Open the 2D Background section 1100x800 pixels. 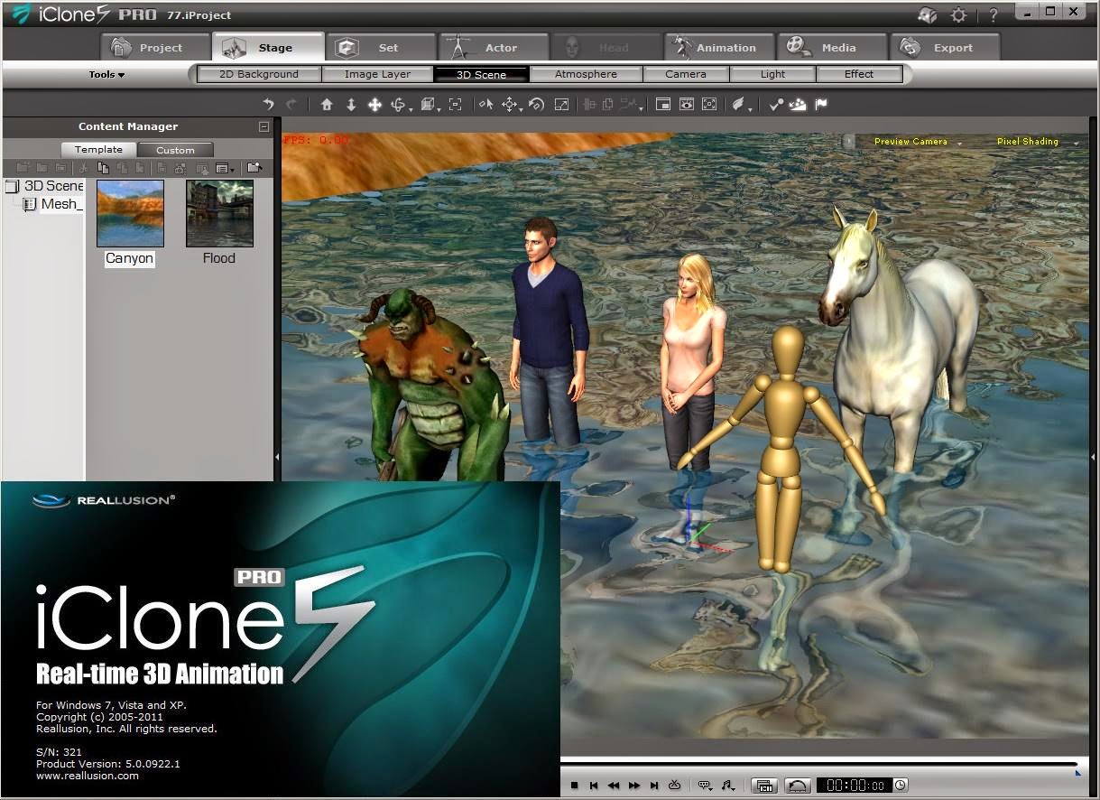point(259,74)
